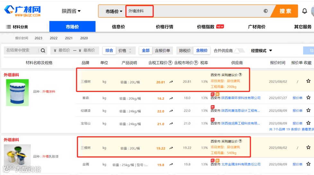Clear search text with circular icon
Image resolution: width=314 pixels, height=175 pixels.
coord(266,11)
